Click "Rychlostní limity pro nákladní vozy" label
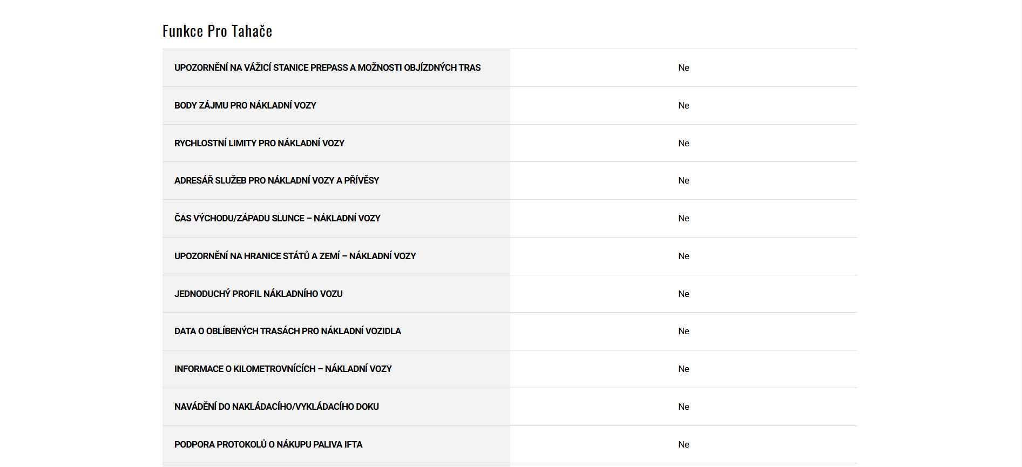Viewport: 1022px width, 467px height. 259,143
